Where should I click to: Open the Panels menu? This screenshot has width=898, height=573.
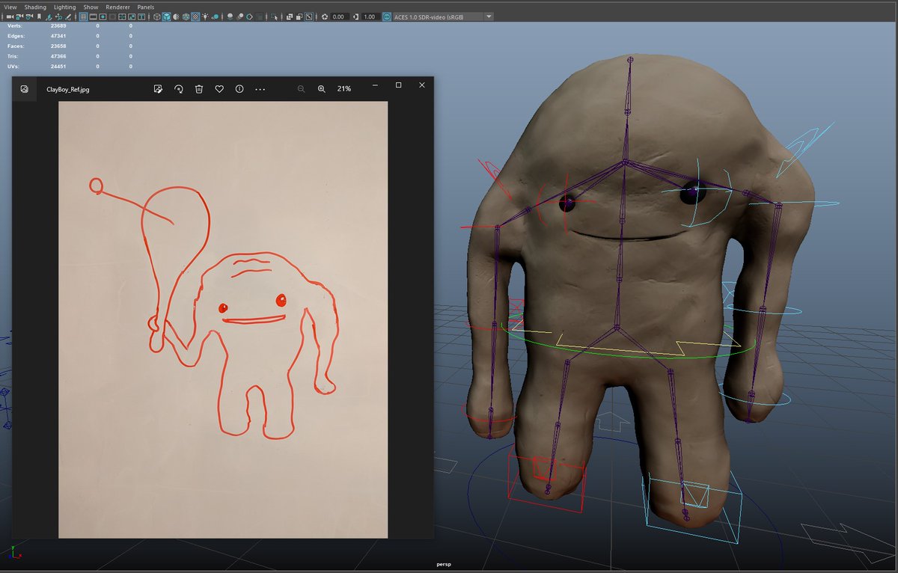point(145,7)
